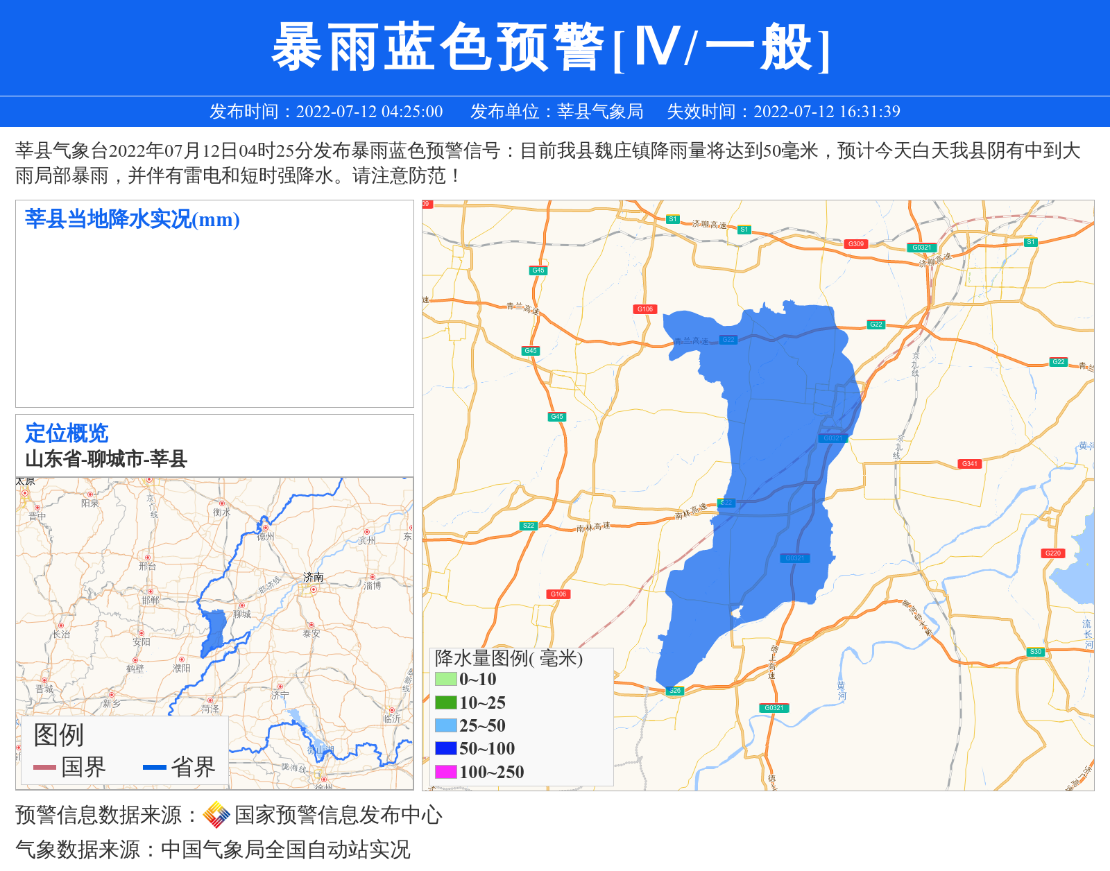The image size is (1110, 871).
Task: Click the G220 highway shield
Action: tap(1053, 553)
